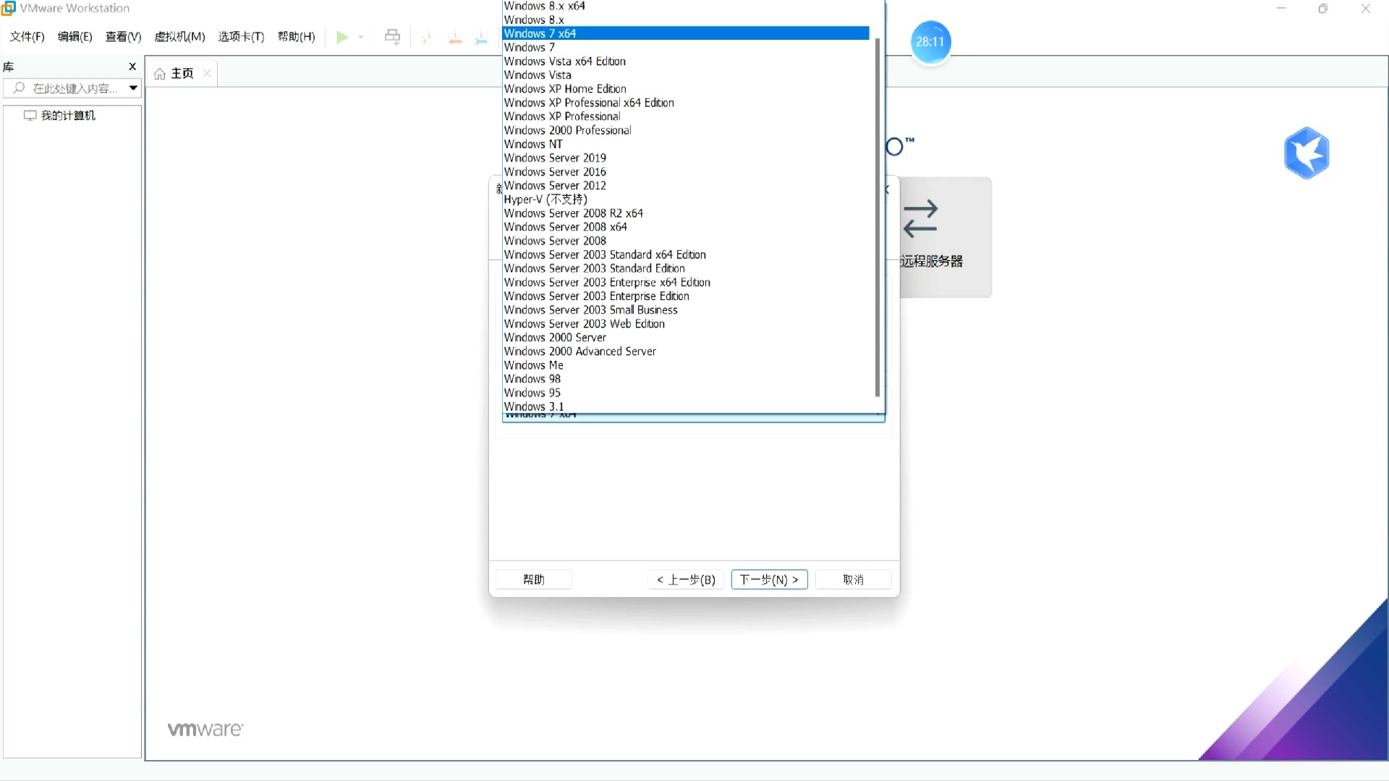Switch to the 主页 home tab

pyautogui.click(x=182, y=74)
